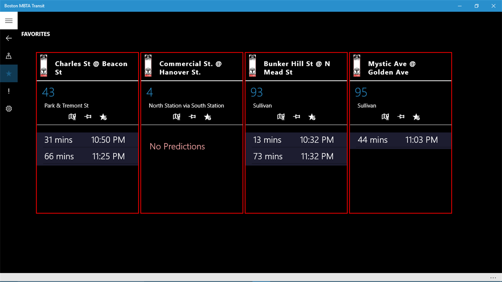Select the 73 mins 11:32 PM prediction
The image size is (502, 282).
[296, 157]
